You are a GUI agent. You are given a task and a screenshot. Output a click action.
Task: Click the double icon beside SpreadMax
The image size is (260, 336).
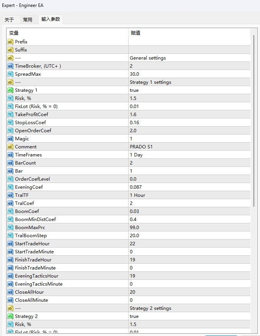coord(10,74)
